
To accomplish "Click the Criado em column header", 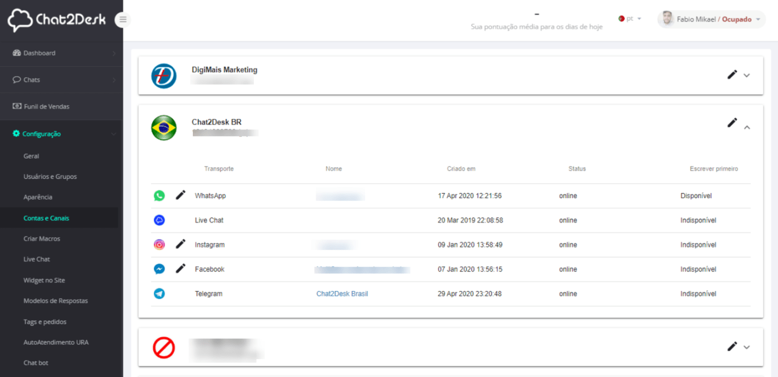I will pos(461,169).
